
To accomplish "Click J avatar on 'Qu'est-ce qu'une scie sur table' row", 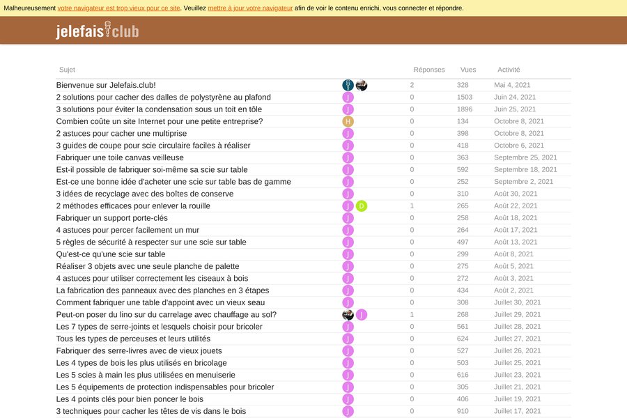I will pyautogui.click(x=348, y=254).
